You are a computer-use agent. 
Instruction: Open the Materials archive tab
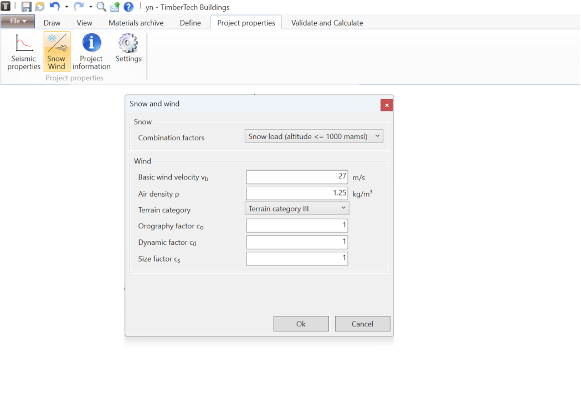[136, 23]
